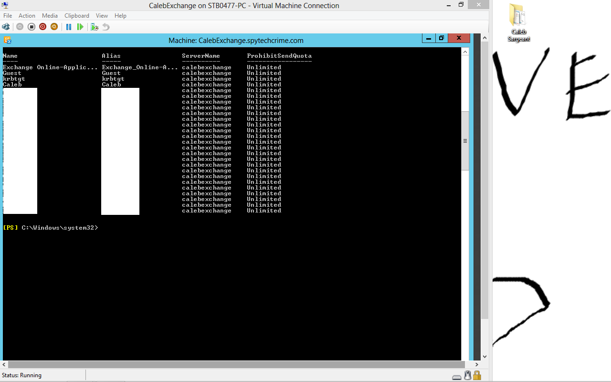The width and height of the screenshot is (611, 382).
Task: Click 'Caleb' in the Name column
Action: click(x=12, y=85)
